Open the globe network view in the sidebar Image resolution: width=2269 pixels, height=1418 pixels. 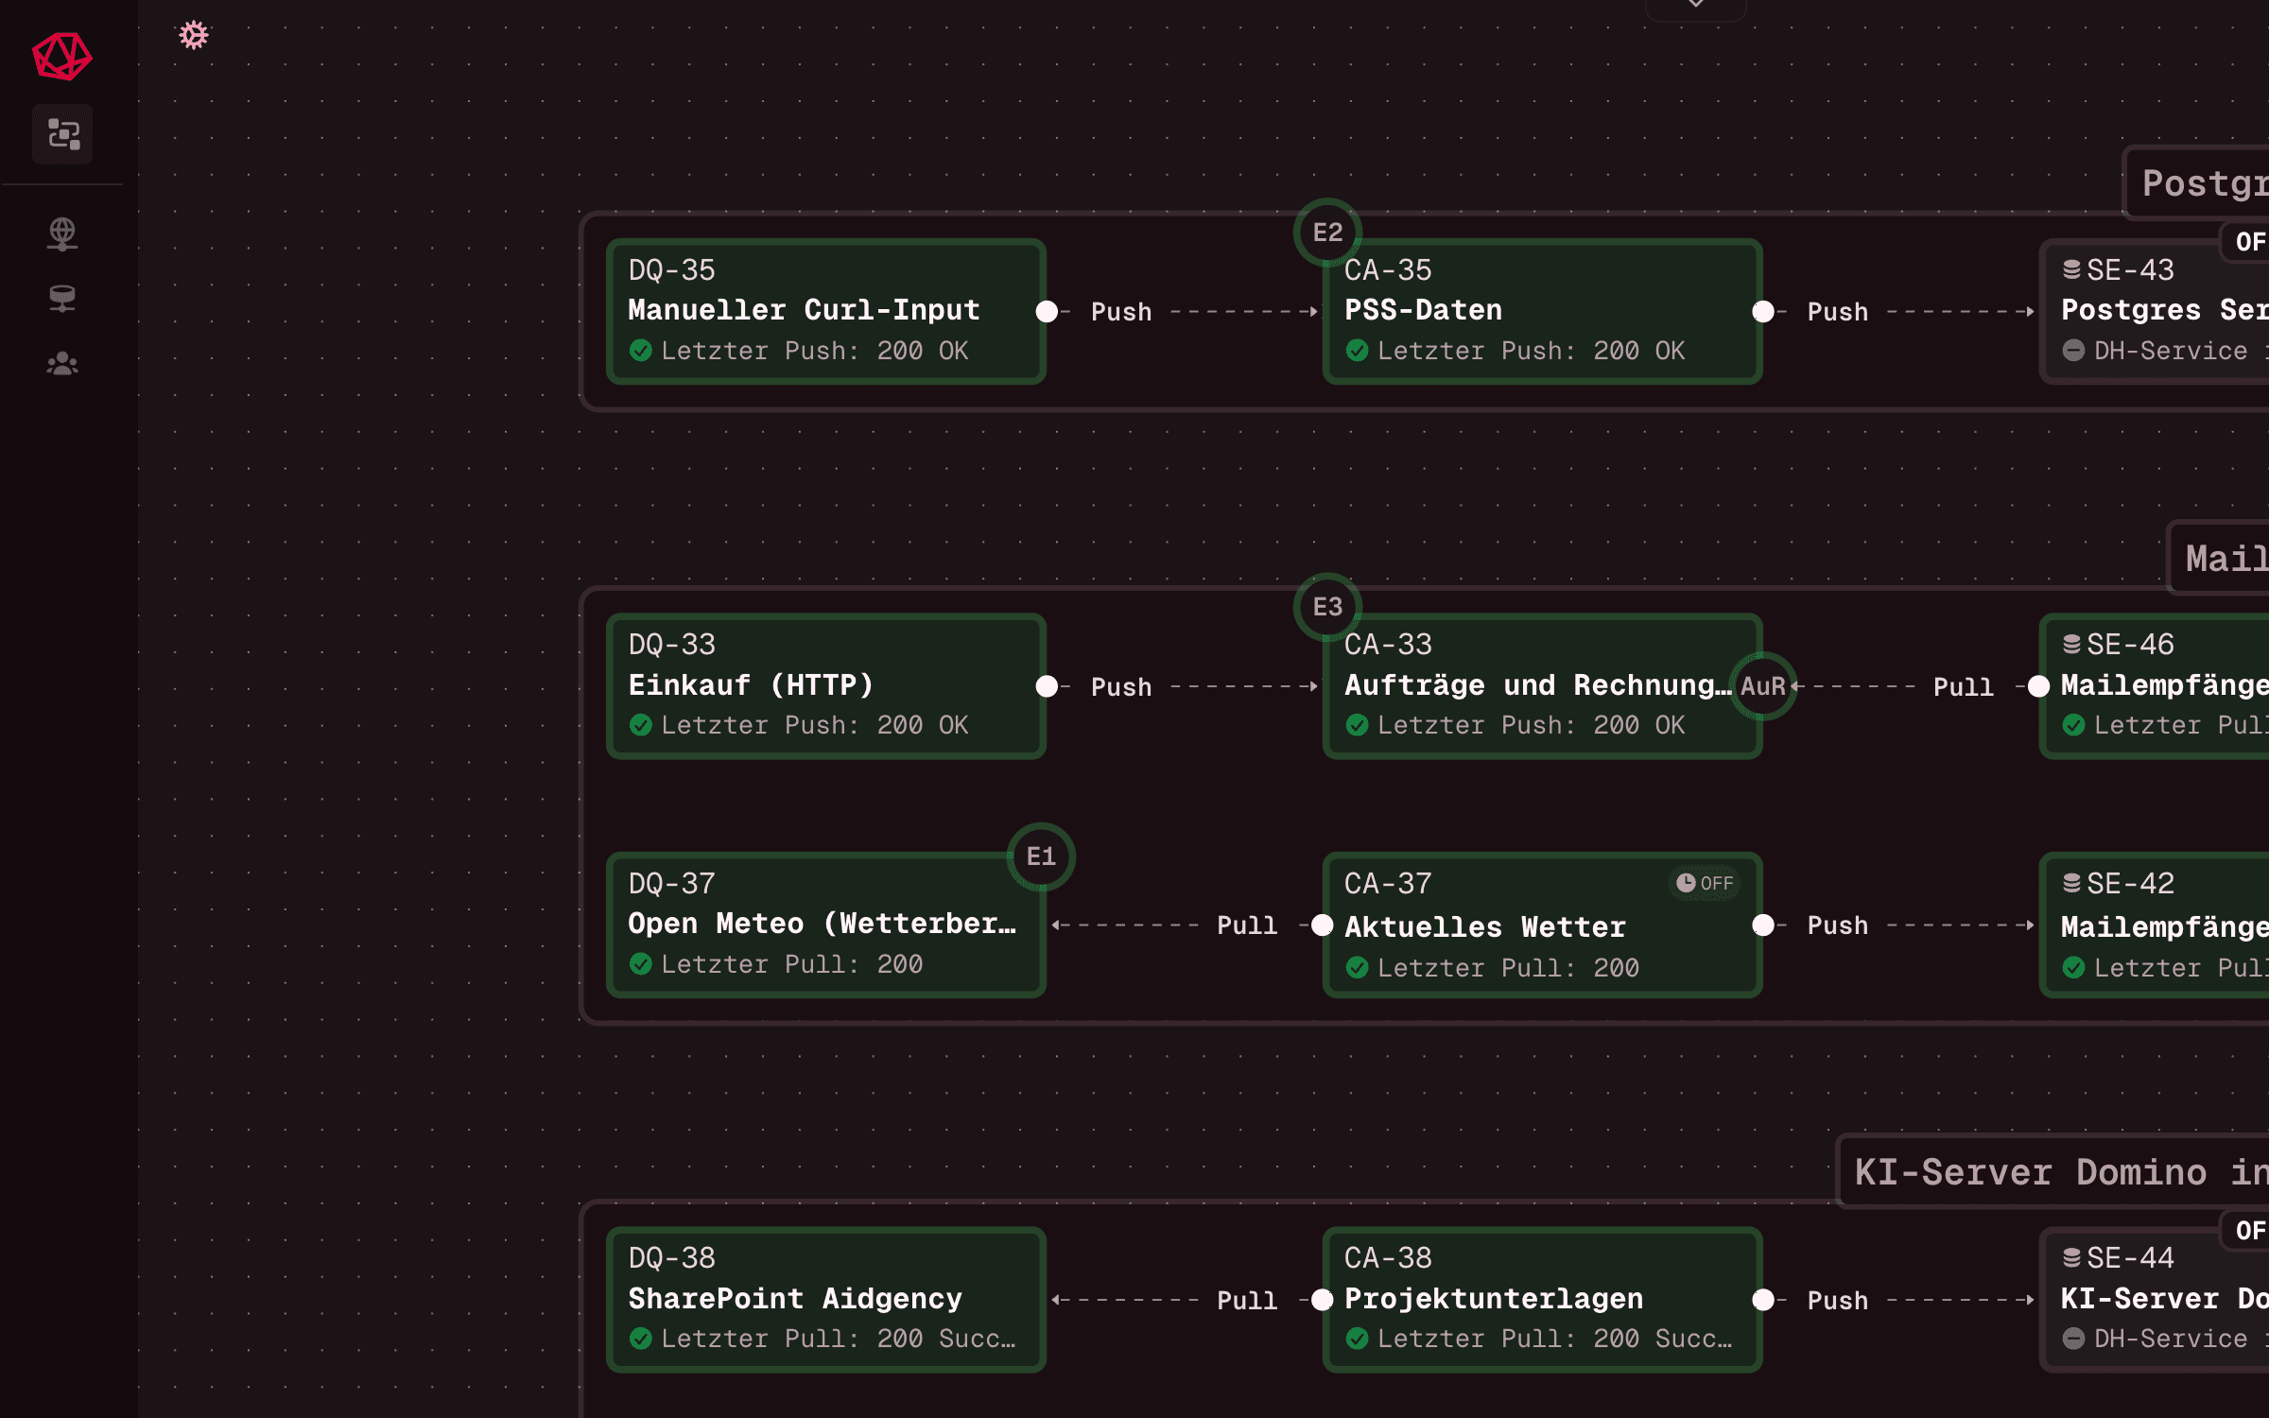62,233
